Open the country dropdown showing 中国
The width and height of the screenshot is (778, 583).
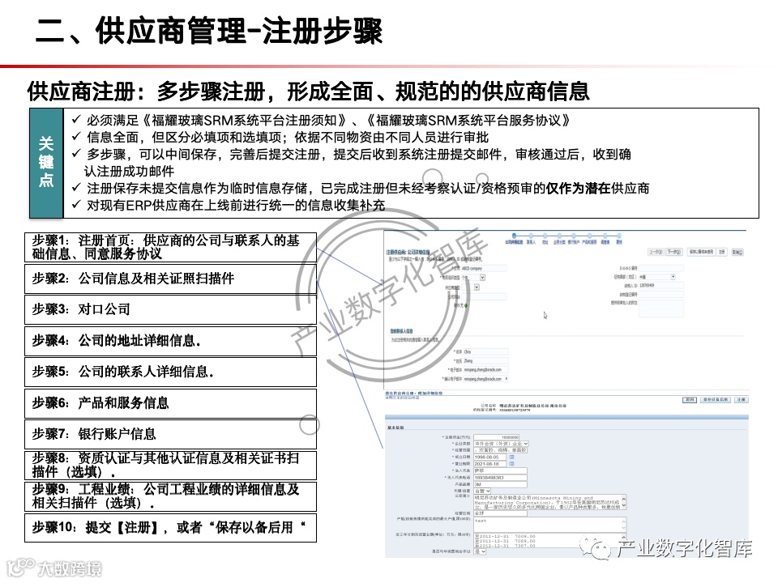[x=657, y=277]
